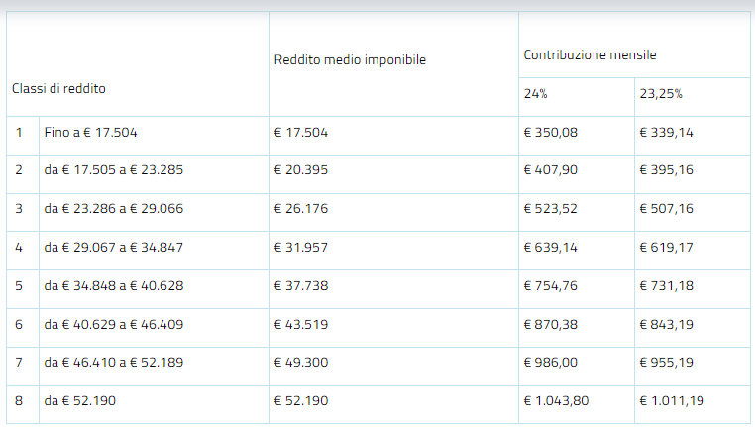The image size is (755, 427).
Task: Select the € 1.043,80 contribution cell
Action: (x=557, y=401)
